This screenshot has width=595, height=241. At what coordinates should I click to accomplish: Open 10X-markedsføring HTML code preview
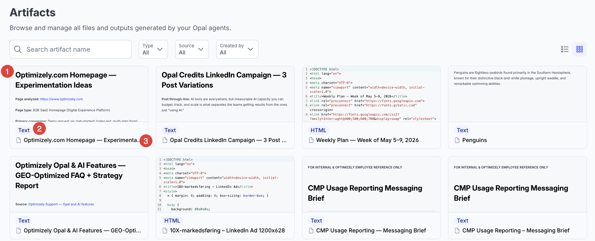coord(225,184)
